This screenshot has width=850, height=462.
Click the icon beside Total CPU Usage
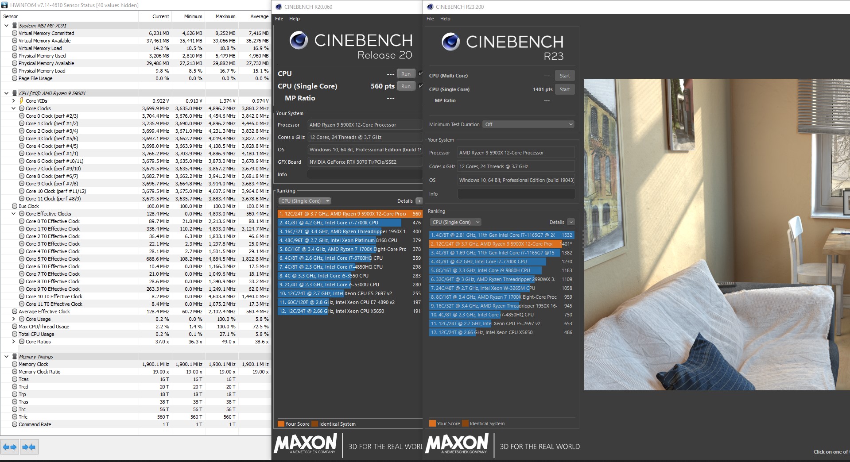pyautogui.click(x=15, y=334)
